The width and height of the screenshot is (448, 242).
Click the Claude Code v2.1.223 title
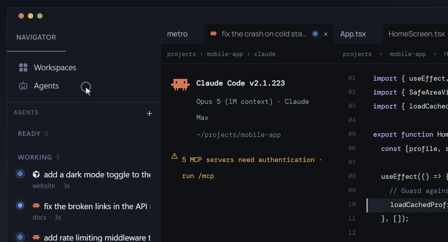pyautogui.click(x=240, y=83)
